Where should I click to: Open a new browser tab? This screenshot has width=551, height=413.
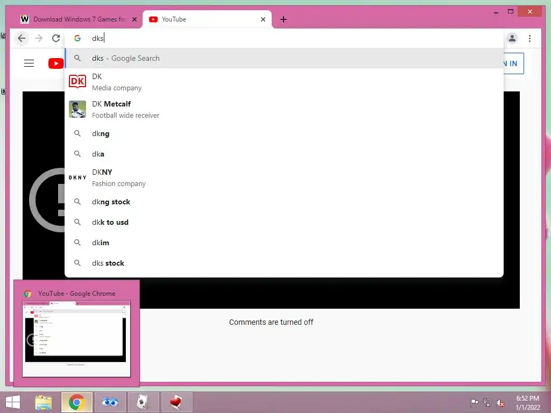point(284,19)
